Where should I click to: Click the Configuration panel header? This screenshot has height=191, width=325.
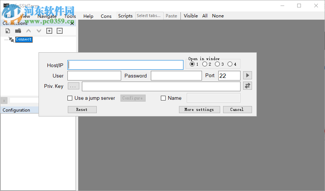click(x=20, y=110)
